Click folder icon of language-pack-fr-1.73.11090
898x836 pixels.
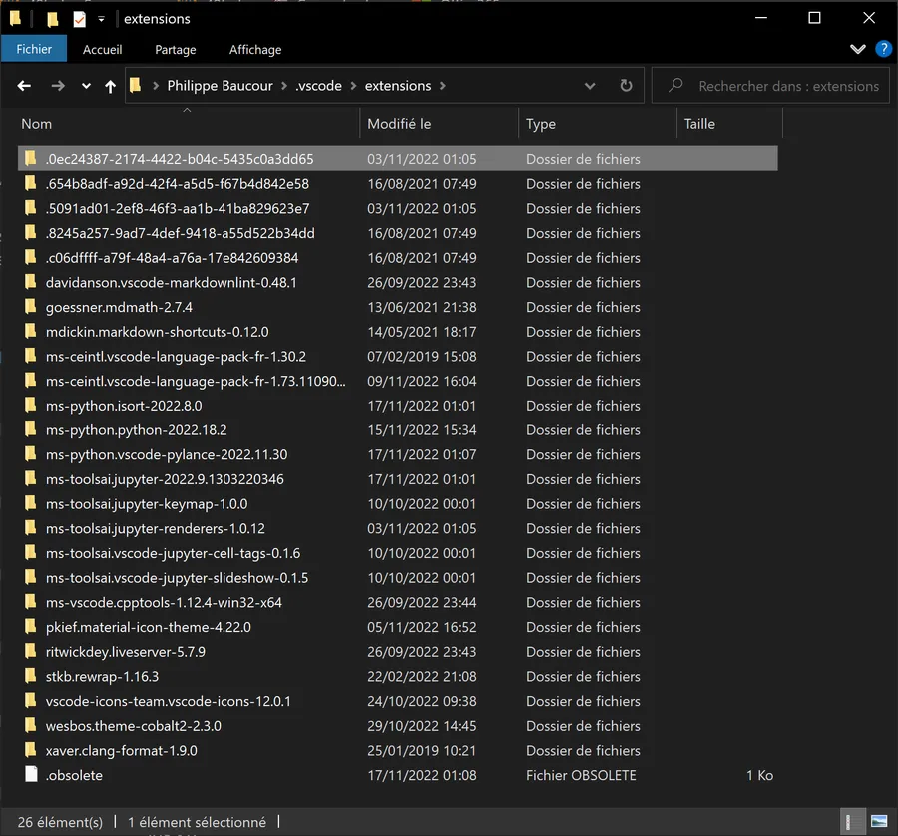coord(30,381)
